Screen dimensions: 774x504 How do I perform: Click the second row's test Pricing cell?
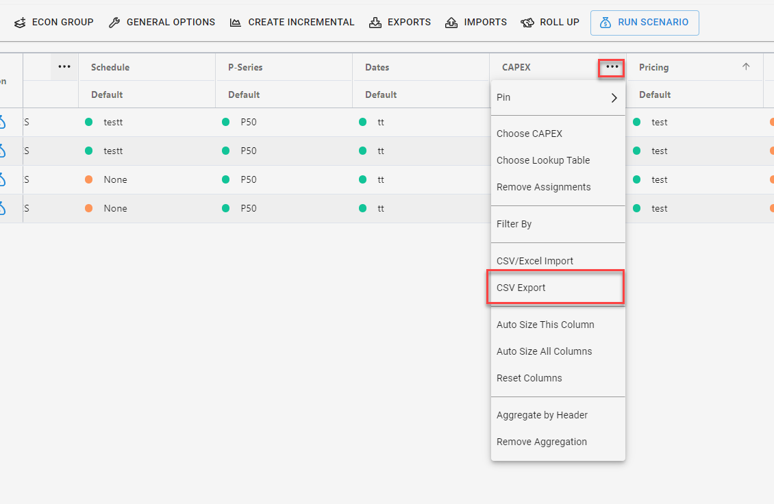(x=695, y=151)
